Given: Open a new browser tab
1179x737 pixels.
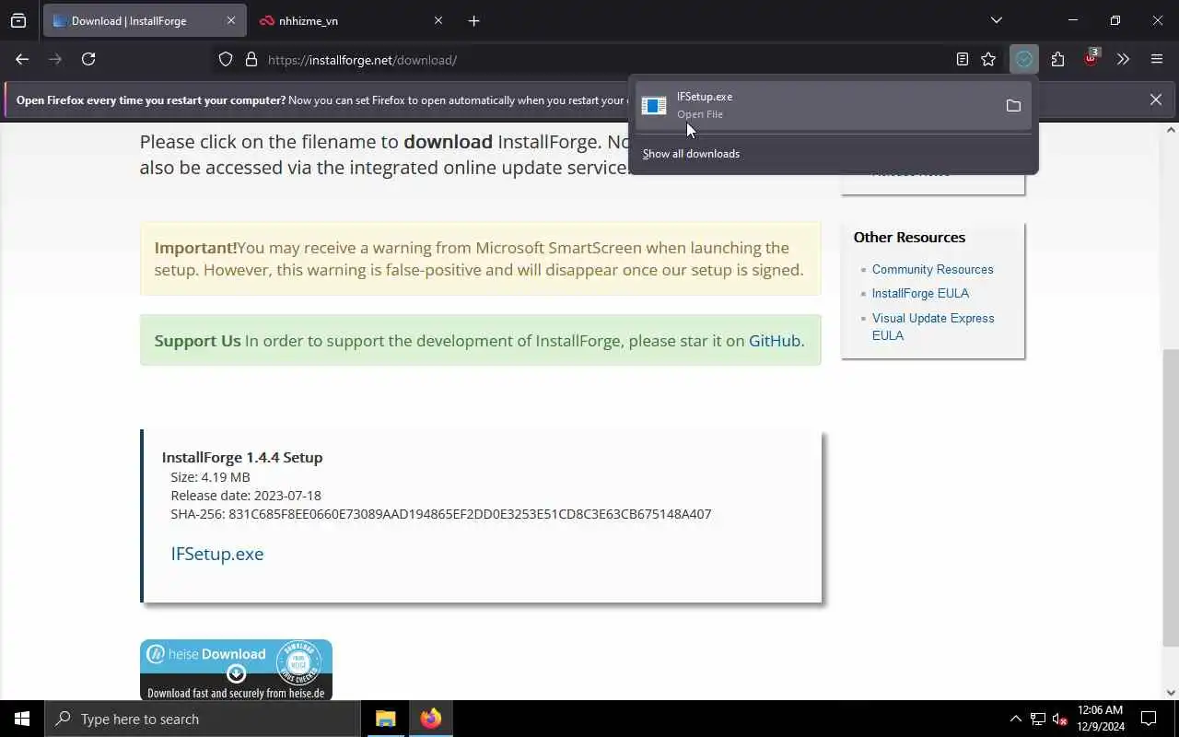Looking at the screenshot, I should pyautogui.click(x=473, y=20).
